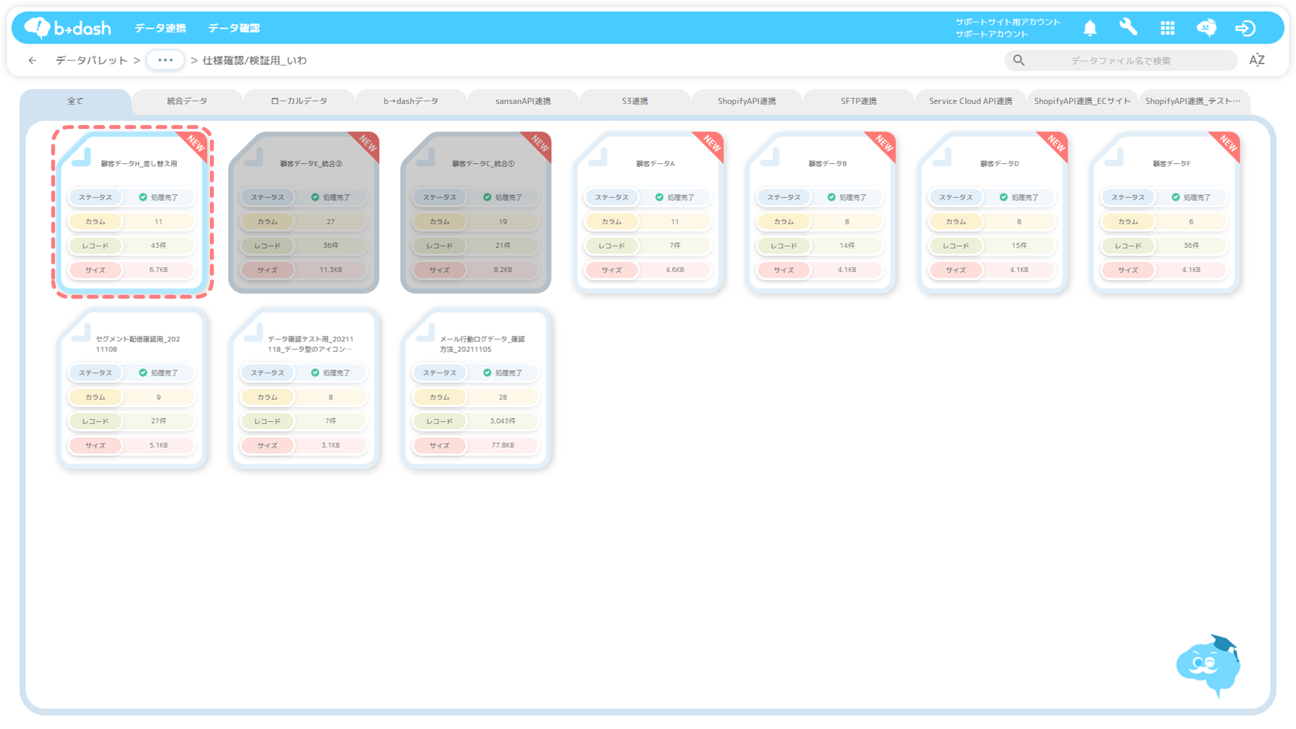Click the 3.1KB size value

click(330, 445)
